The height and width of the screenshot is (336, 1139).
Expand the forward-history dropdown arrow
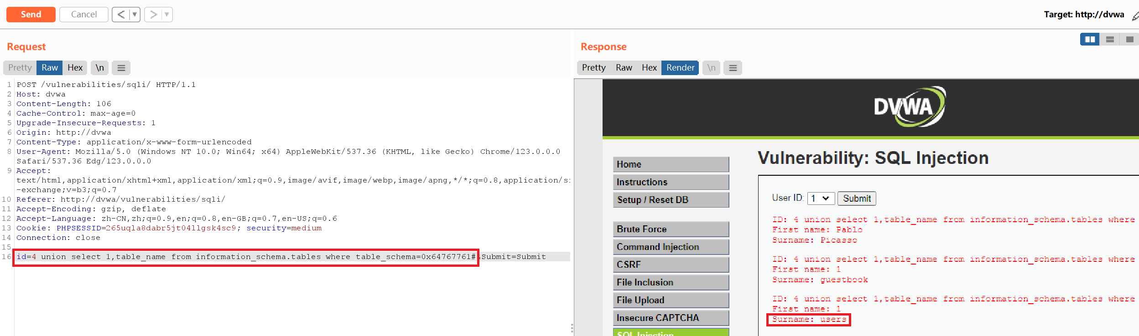click(167, 15)
